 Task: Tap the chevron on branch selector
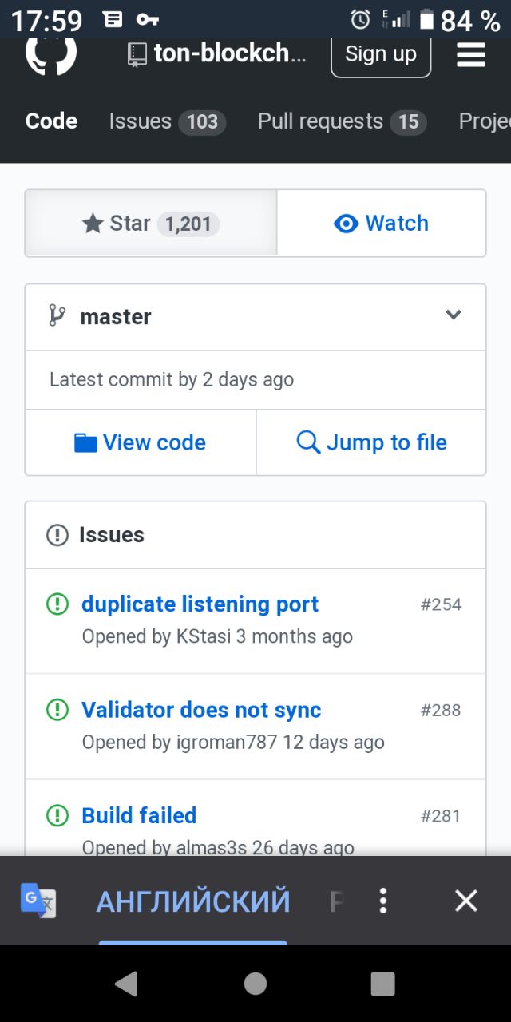(454, 315)
